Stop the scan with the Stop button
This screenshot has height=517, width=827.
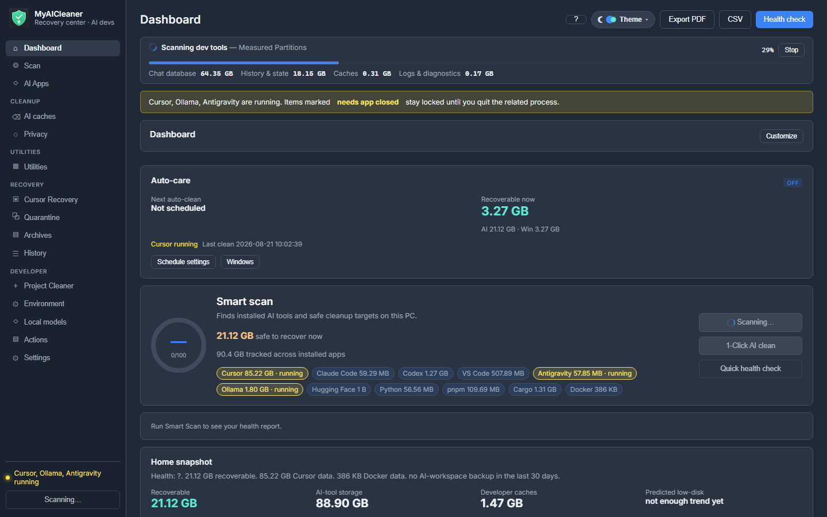[791, 50]
